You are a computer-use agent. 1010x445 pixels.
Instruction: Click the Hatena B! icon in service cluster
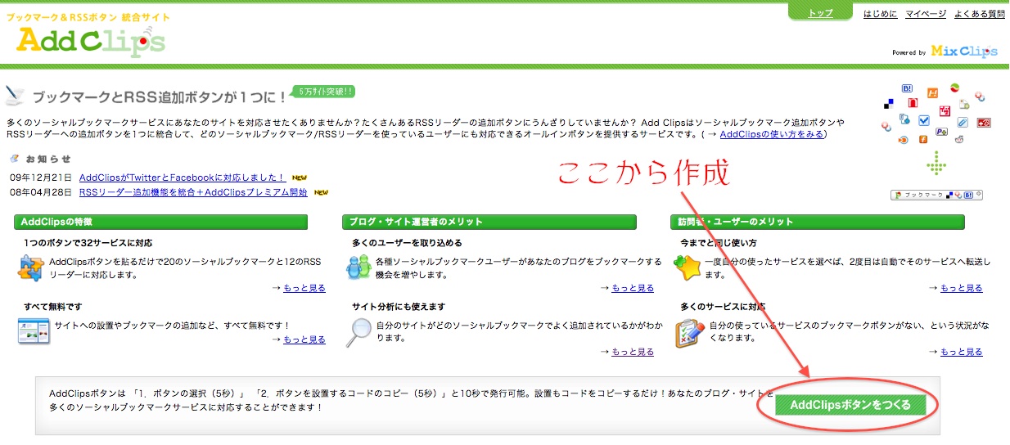[x=907, y=88]
